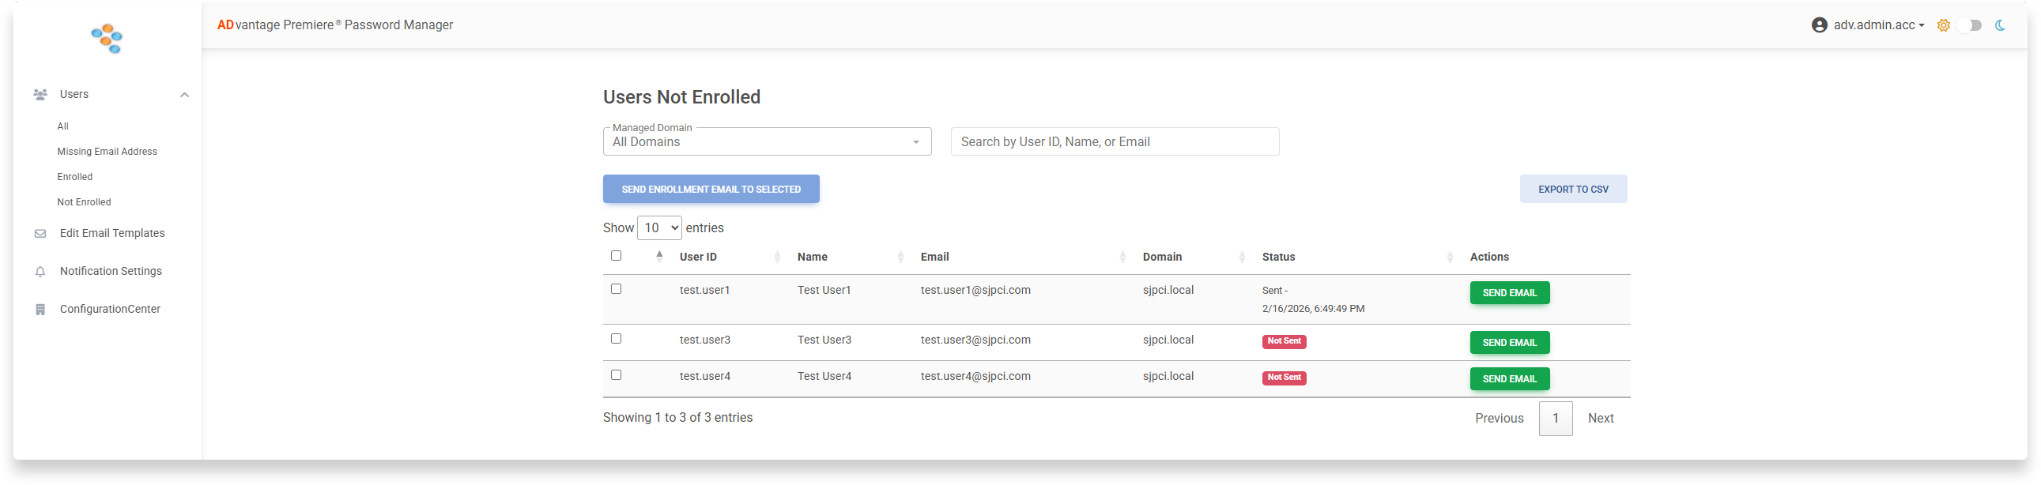This screenshot has width=2041, height=485.
Task: Click the account avatar icon
Action: (1819, 25)
